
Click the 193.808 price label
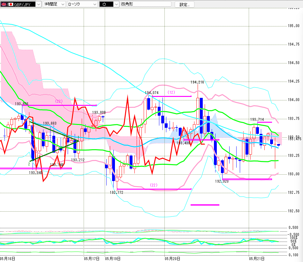pos(99,112)
